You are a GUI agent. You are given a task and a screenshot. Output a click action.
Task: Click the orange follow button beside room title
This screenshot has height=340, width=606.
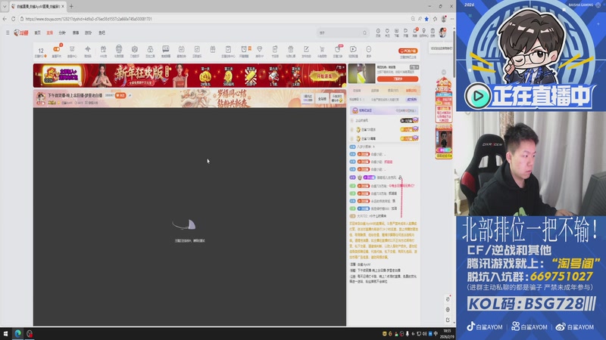pyautogui.click(x=120, y=95)
